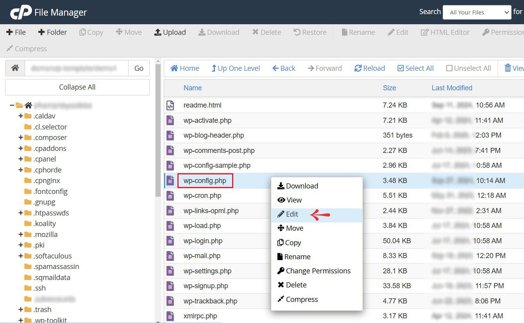Screen dimensions: 524x323
Task: Expand the .cphorde folder
Action: 21,170
